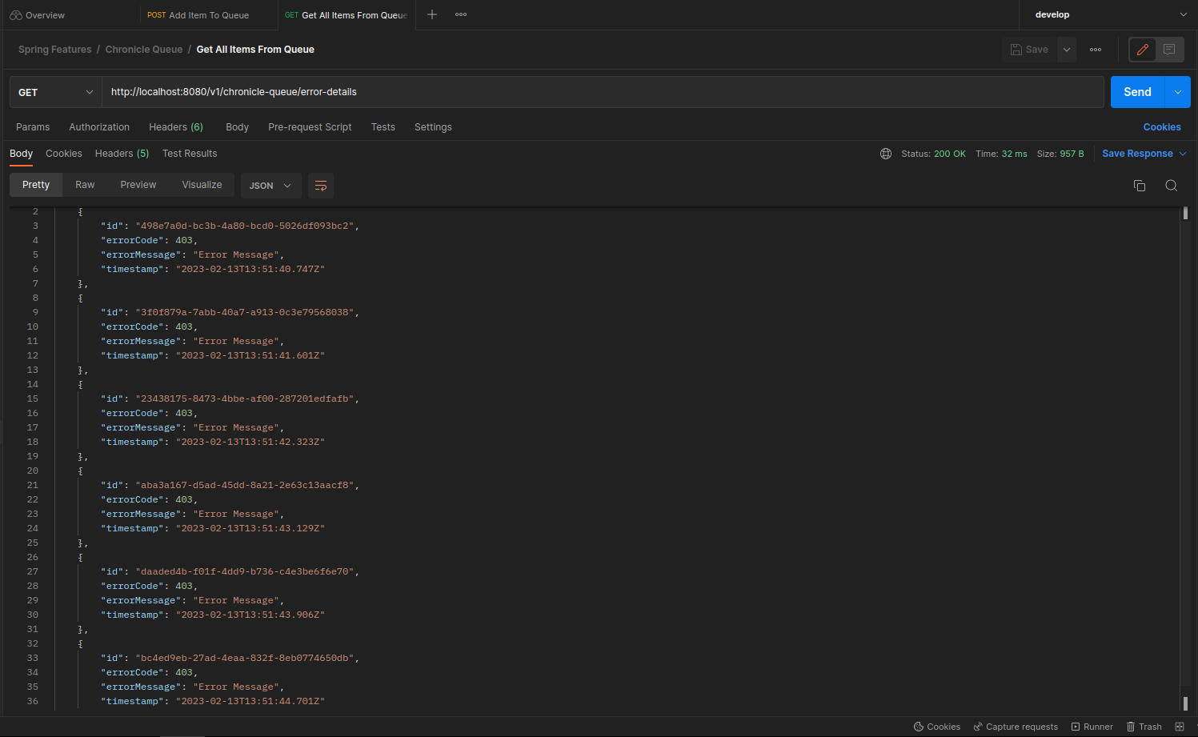
Task: Open the Headers (6) request tab
Action: click(176, 127)
